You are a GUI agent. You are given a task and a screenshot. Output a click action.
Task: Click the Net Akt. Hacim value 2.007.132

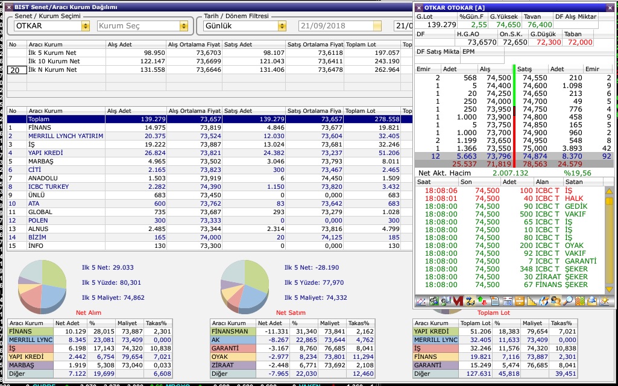(x=511, y=173)
